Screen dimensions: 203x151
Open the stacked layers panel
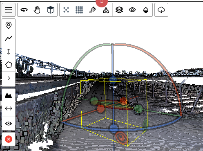(119, 10)
